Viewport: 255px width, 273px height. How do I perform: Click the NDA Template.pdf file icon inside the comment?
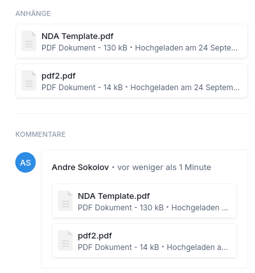(x=65, y=201)
